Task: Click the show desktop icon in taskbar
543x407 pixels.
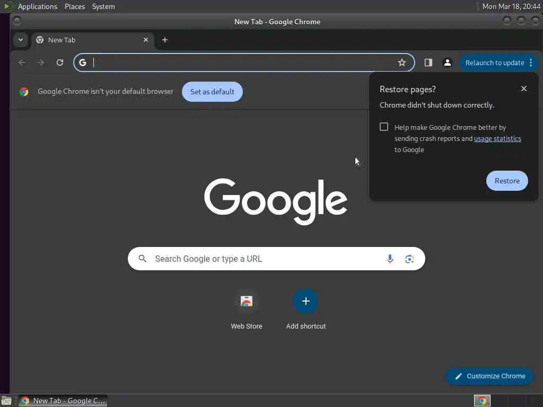Action: click(6, 401)
